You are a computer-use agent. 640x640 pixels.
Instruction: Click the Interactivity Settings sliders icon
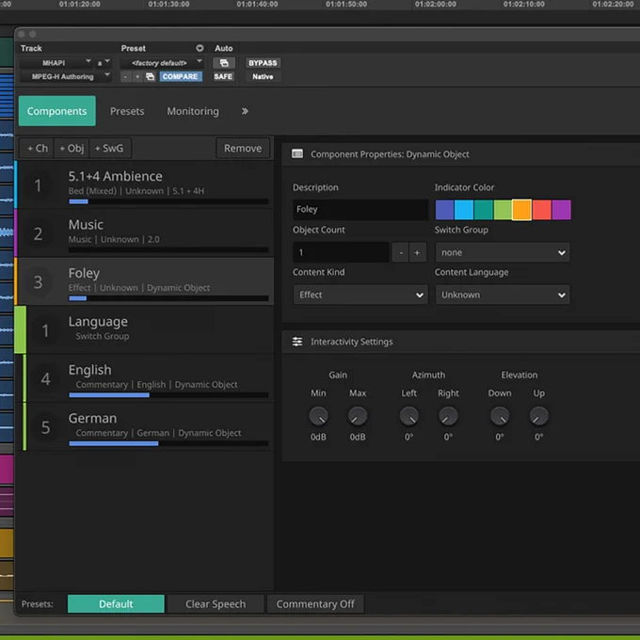click(297, 342)
